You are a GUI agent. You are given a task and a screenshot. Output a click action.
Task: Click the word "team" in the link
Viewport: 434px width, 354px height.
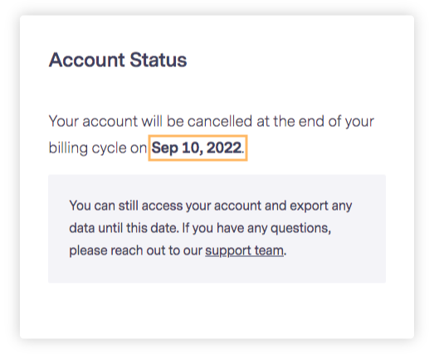tap(269, 251)
